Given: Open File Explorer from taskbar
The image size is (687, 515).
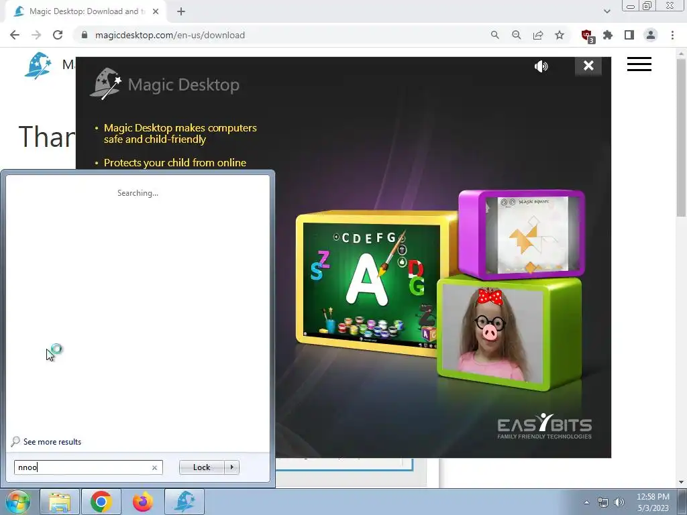Looking at the screenshot, I should click(x=60, y=502).
